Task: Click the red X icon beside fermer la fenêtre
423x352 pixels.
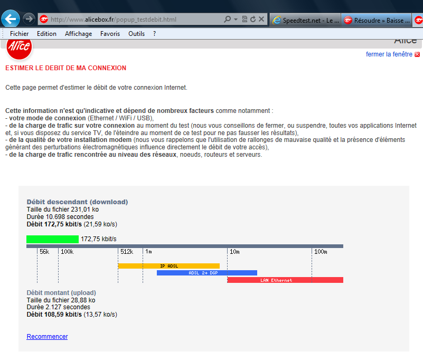Action: pos(417,54)
